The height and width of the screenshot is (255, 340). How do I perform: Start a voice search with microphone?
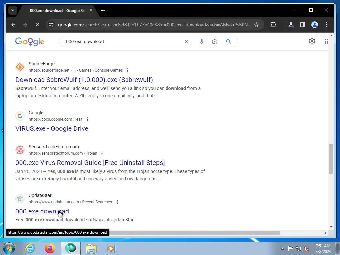[x=202, y=42]
